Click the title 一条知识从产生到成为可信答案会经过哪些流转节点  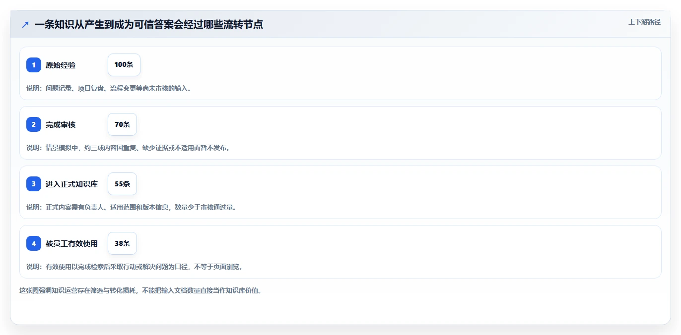tap(149, 24)
